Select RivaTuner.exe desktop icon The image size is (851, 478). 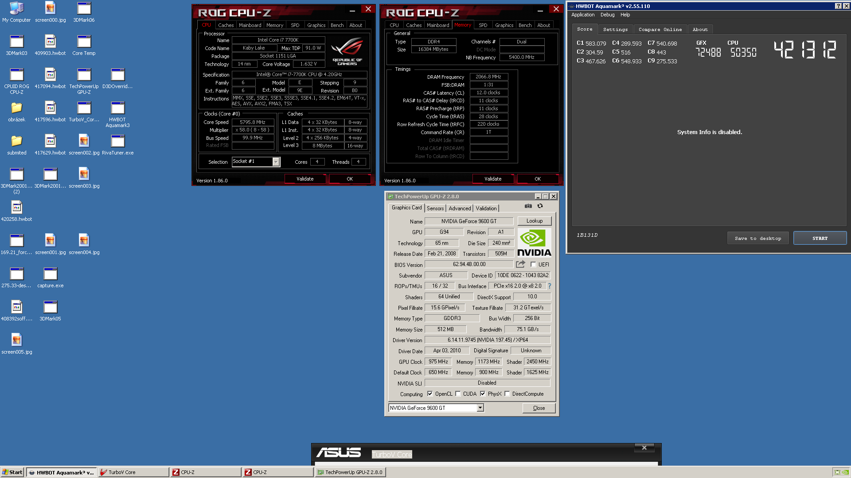coord(117,145)
